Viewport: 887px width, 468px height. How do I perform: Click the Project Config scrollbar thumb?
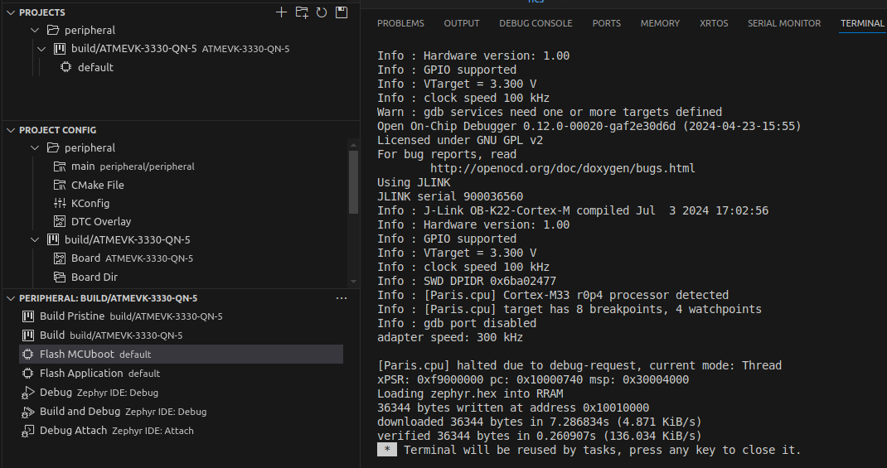click(353, 182)
